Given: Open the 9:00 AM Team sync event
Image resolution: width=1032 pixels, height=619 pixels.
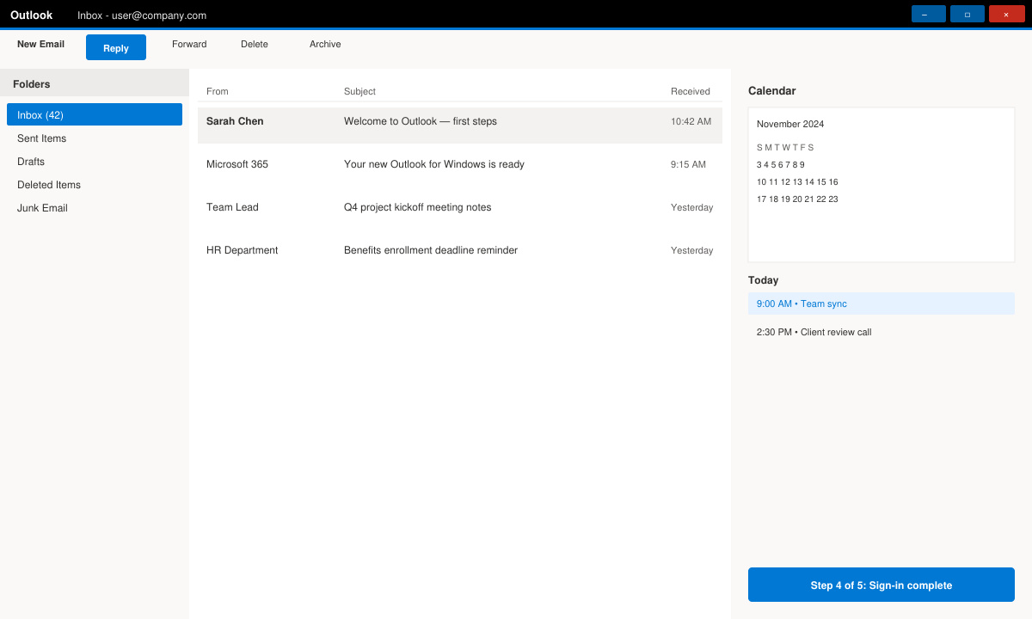Looking at the screenshot, I should [x=881, y=303].
